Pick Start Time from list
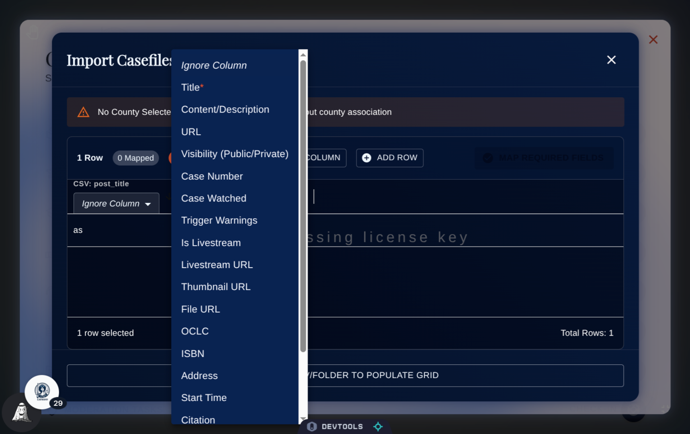The height and width of the screenshot is (434, 690). click(235, 398)
